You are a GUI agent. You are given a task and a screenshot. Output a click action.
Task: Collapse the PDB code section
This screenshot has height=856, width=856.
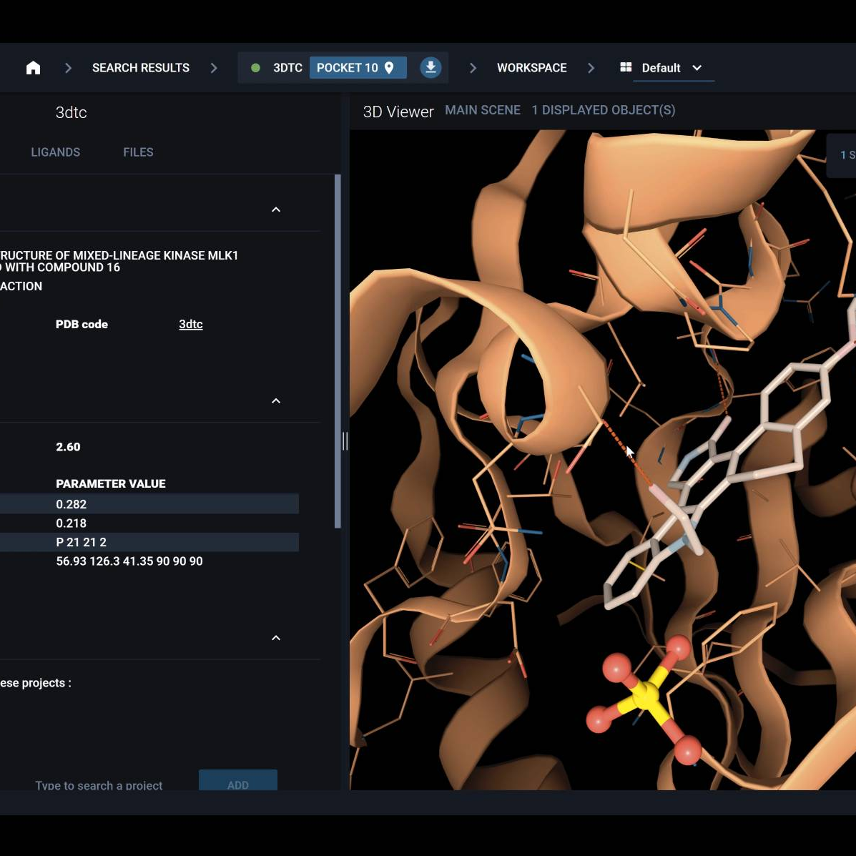276,210
